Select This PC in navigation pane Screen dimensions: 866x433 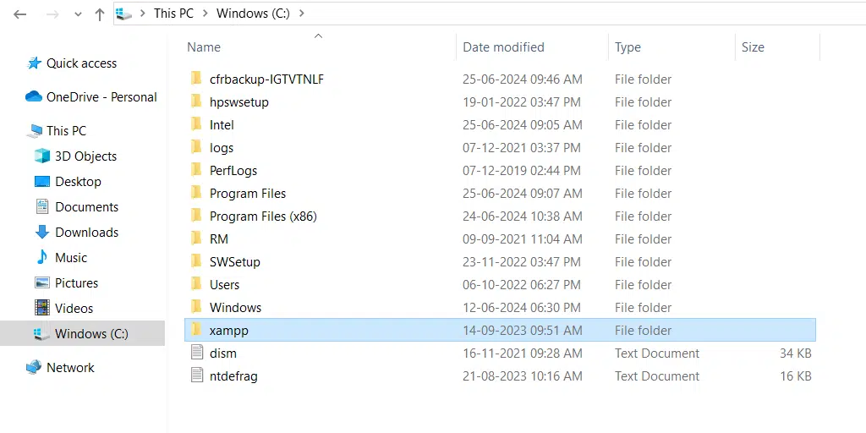66,131
